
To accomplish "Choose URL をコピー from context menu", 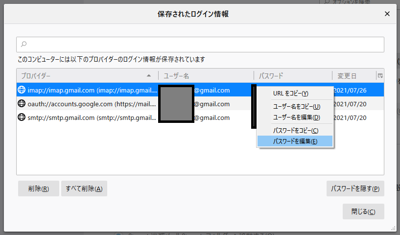I will (x=295, y=94).
